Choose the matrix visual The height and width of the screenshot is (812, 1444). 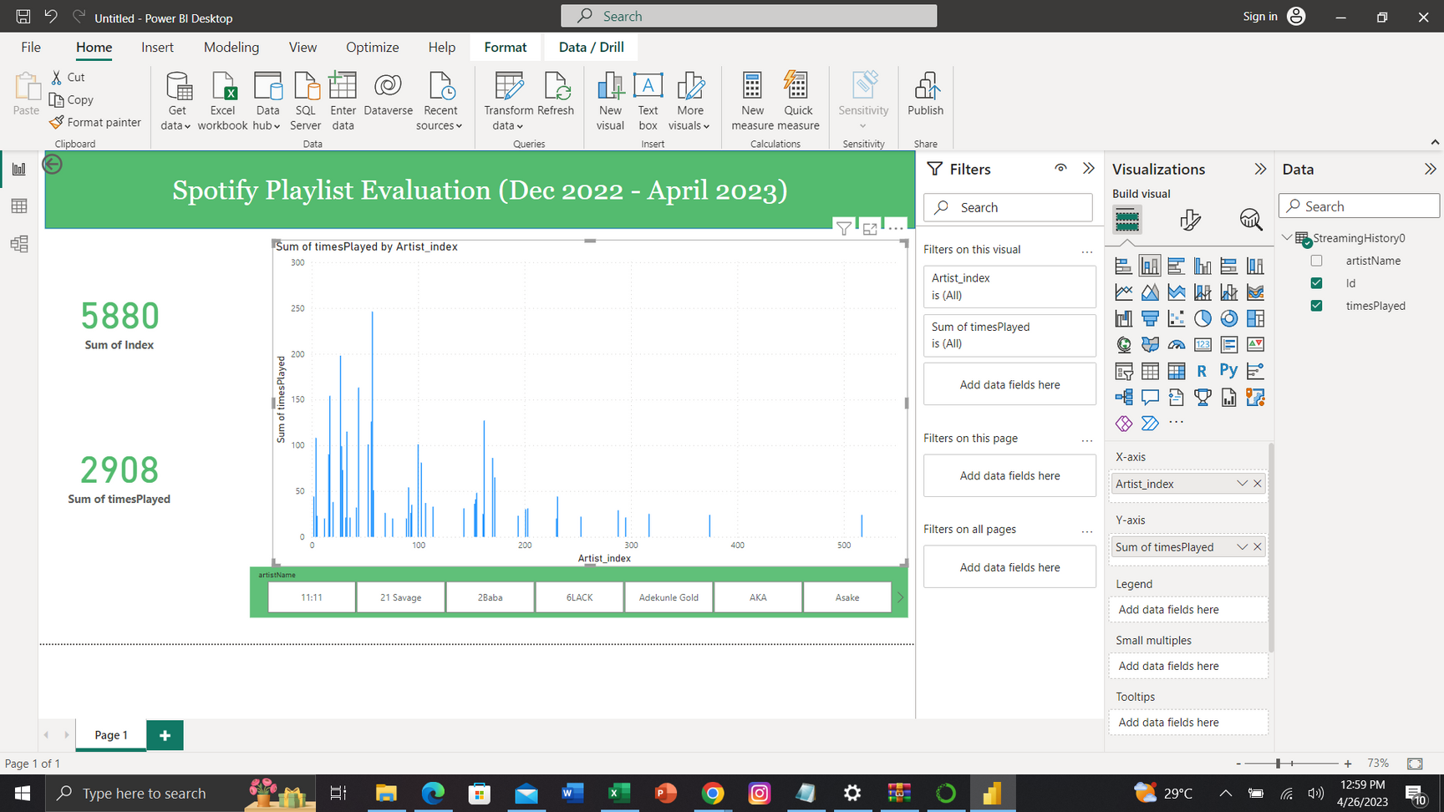(1177, 371)
